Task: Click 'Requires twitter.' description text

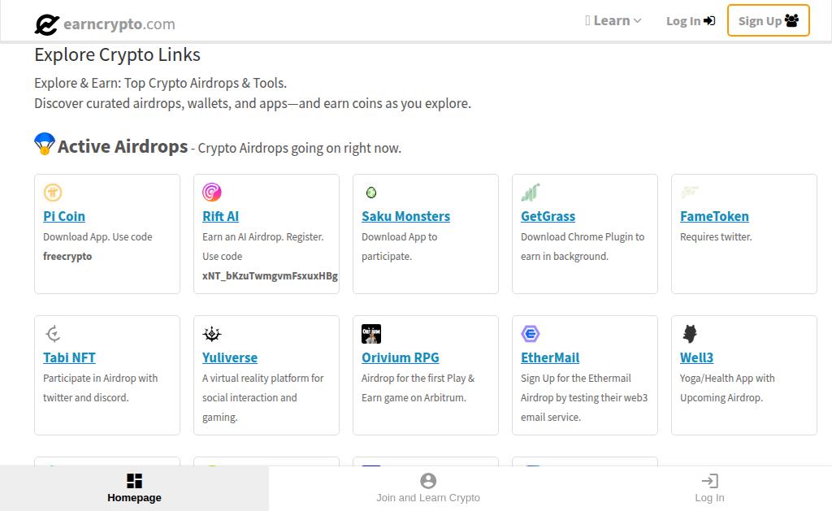Action: (x=716, y=237)
